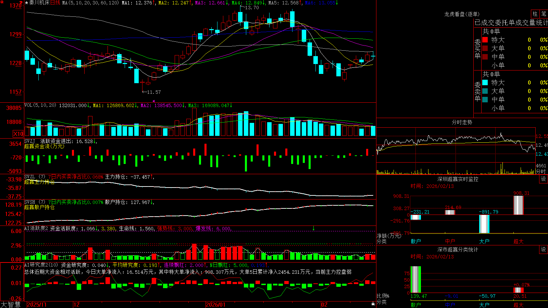
Task: Click the 超大 bar labeled 908.31
Action: click(519, 205)
